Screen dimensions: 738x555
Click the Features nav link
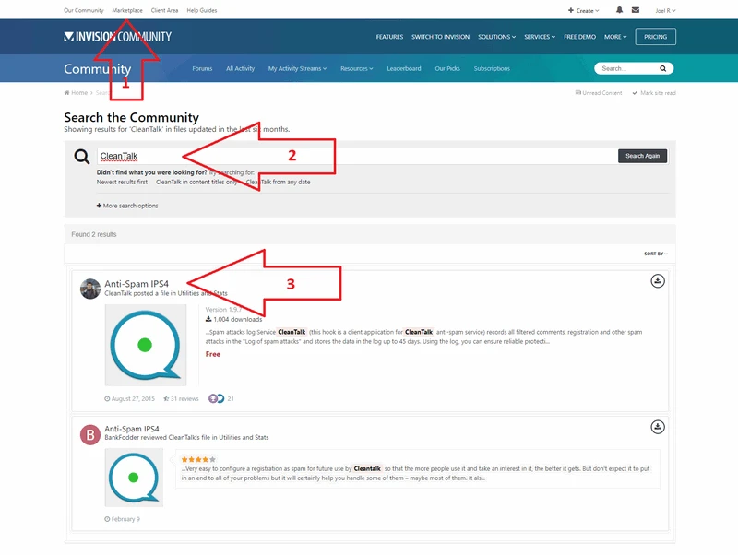pyautogui.click(x=389, y=37)
